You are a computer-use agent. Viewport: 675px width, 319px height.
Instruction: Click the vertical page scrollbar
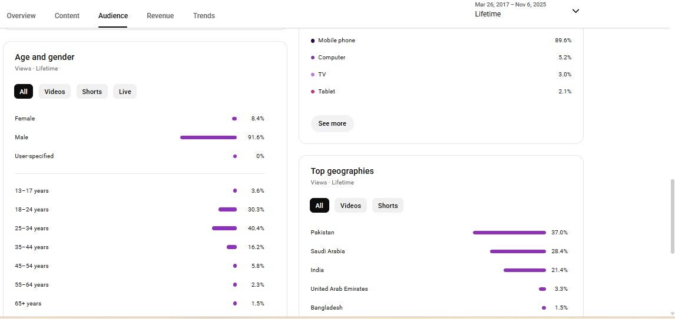point(673,216)
